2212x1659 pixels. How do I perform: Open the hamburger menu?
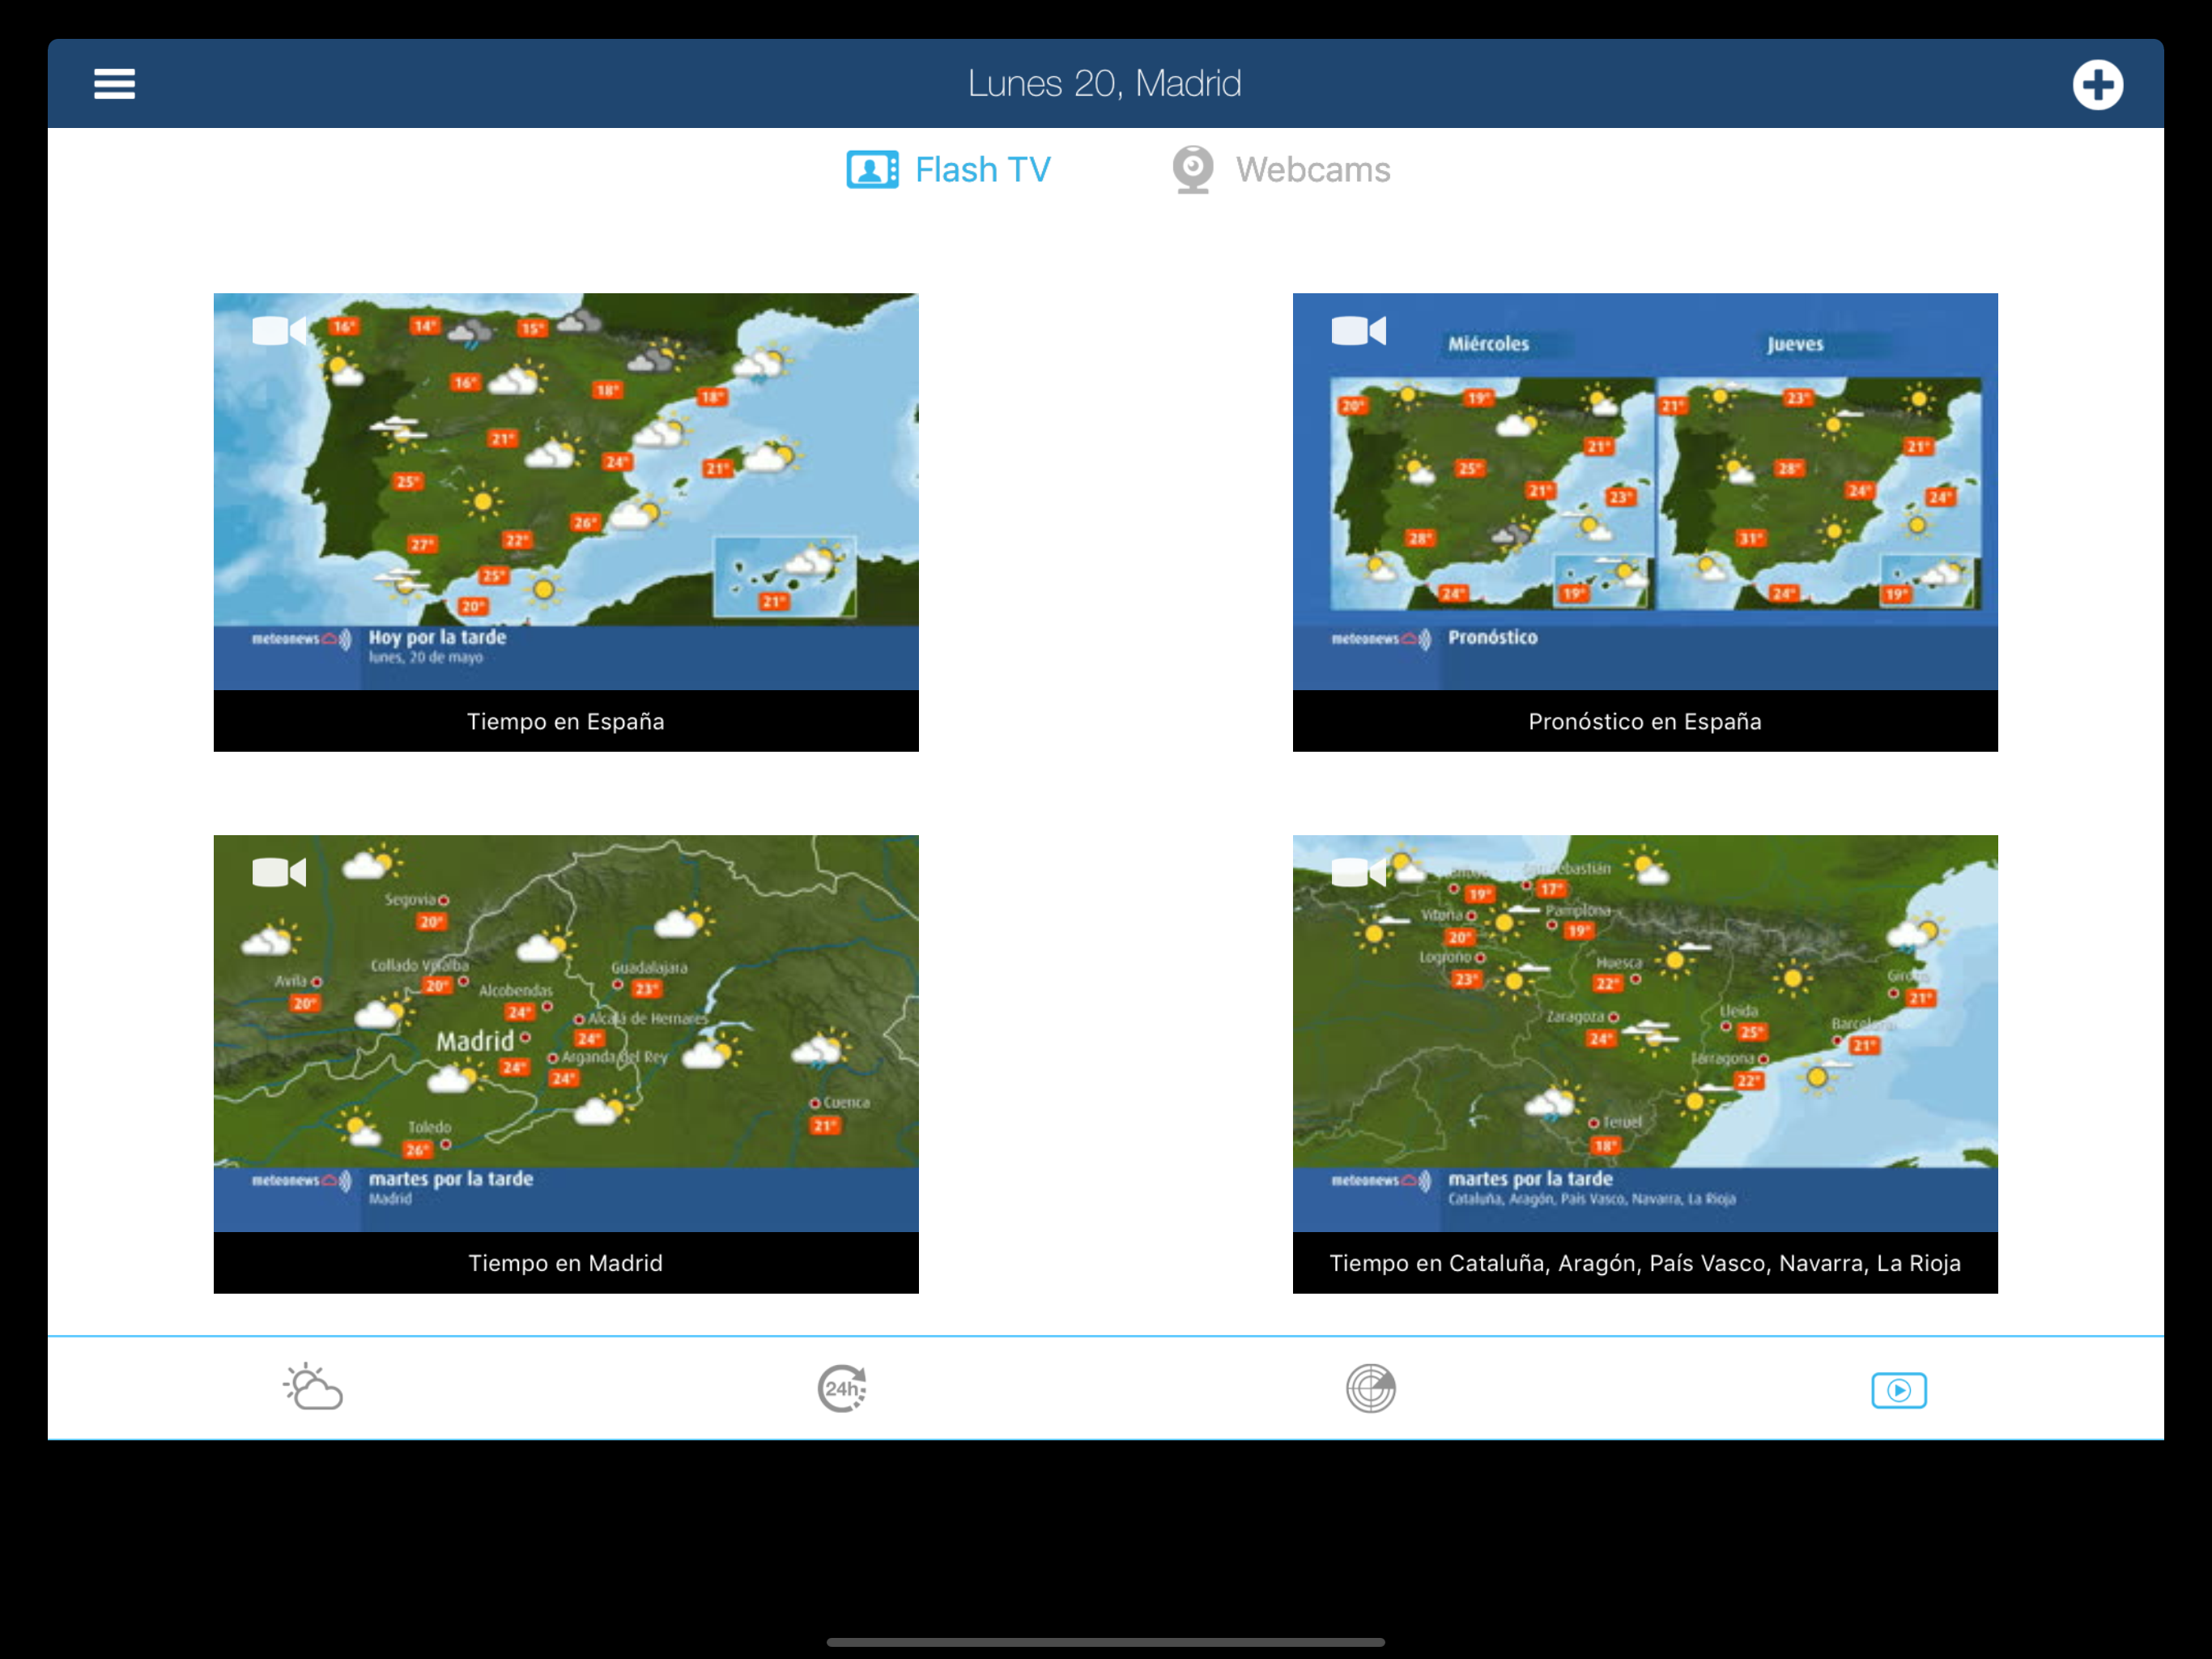114,84
